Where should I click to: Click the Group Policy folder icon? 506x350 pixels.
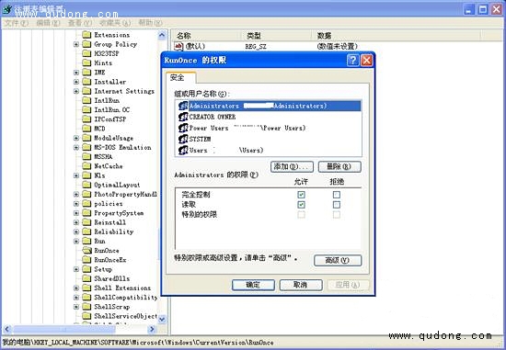tap(86, 44)
